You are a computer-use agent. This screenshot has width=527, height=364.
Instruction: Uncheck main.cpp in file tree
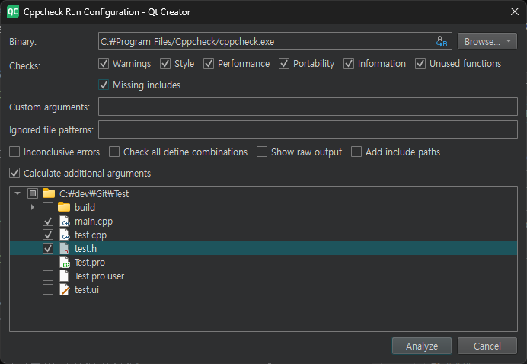48,221
